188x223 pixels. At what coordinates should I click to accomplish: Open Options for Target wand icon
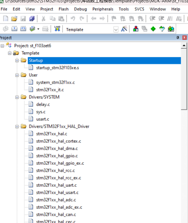point(124,29)
